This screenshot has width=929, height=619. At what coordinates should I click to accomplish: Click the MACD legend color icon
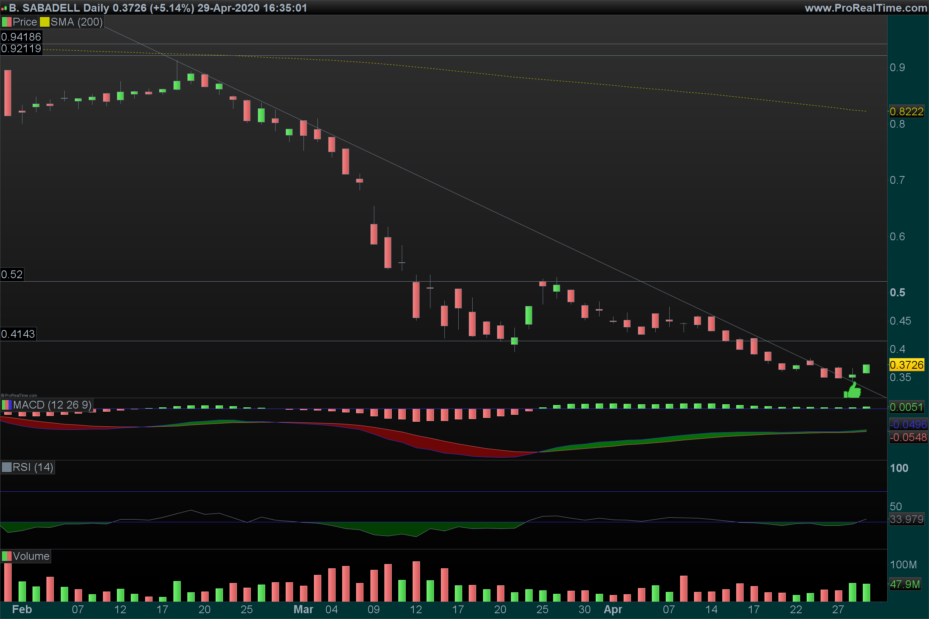[x=7, y=405]
